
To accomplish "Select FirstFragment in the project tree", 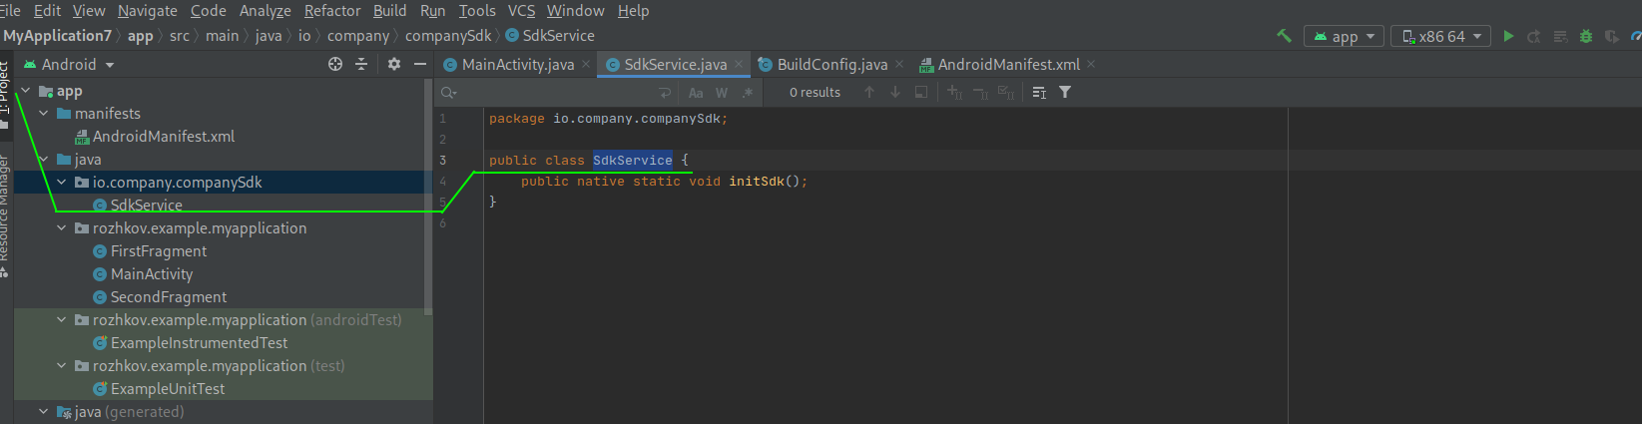I will (x=158, y=251).
